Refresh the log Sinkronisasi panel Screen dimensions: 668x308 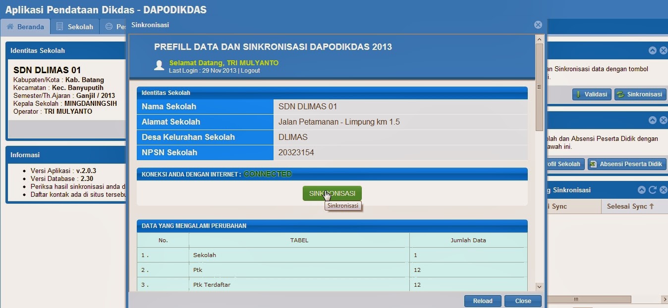(653, 190)
